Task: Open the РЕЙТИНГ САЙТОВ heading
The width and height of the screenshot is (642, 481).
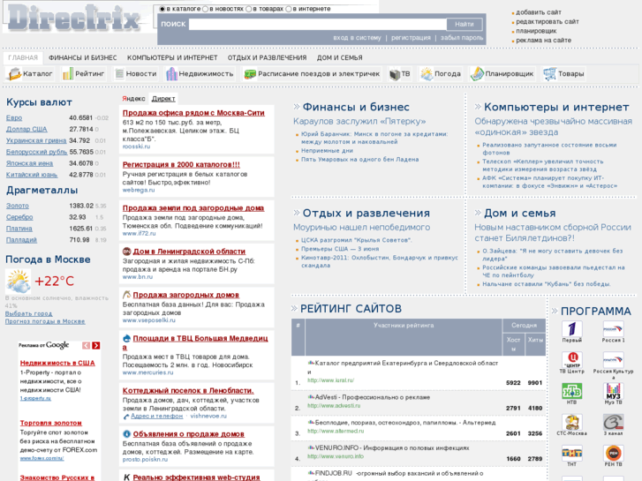Action: 351,309
